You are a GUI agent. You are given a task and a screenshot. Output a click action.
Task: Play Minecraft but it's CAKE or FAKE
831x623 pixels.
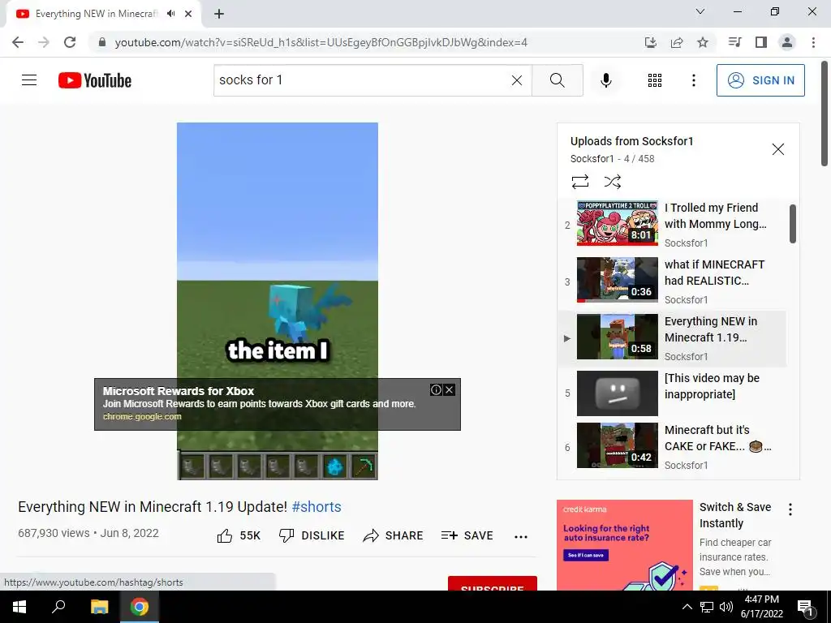click(x=617, y=445)
